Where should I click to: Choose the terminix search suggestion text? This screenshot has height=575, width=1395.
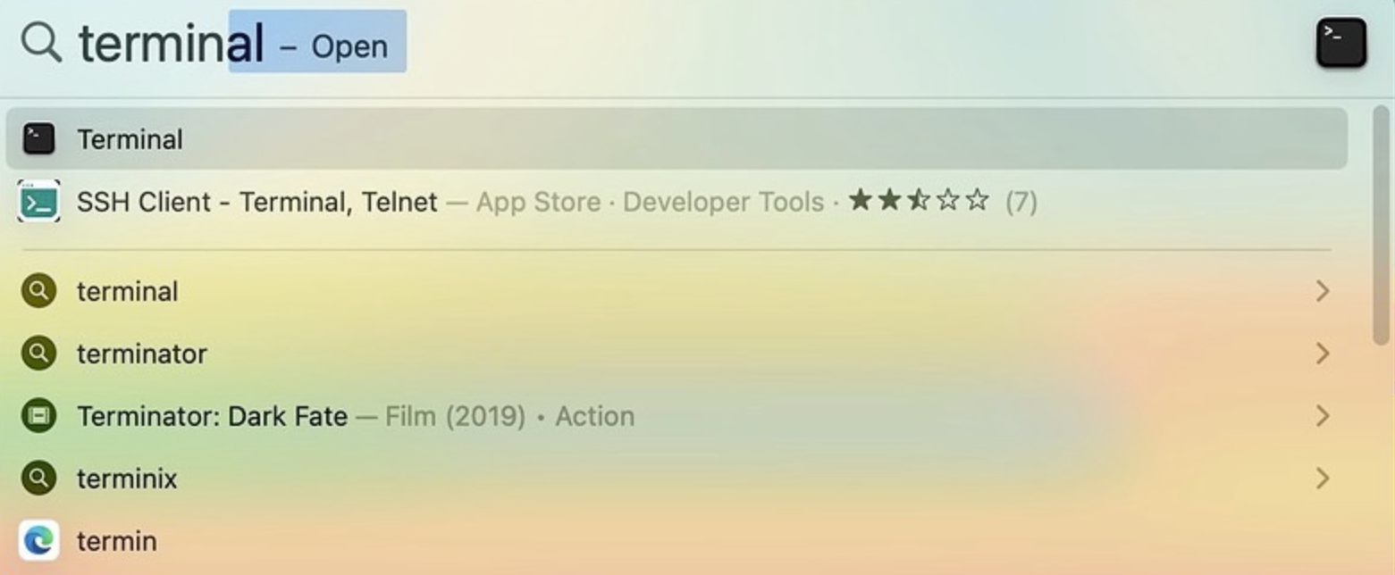127,479
